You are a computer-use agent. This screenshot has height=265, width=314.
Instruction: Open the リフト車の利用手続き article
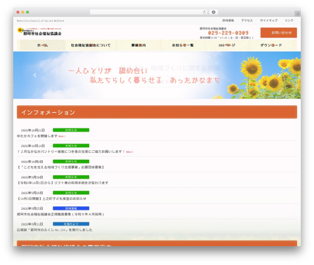63,183
